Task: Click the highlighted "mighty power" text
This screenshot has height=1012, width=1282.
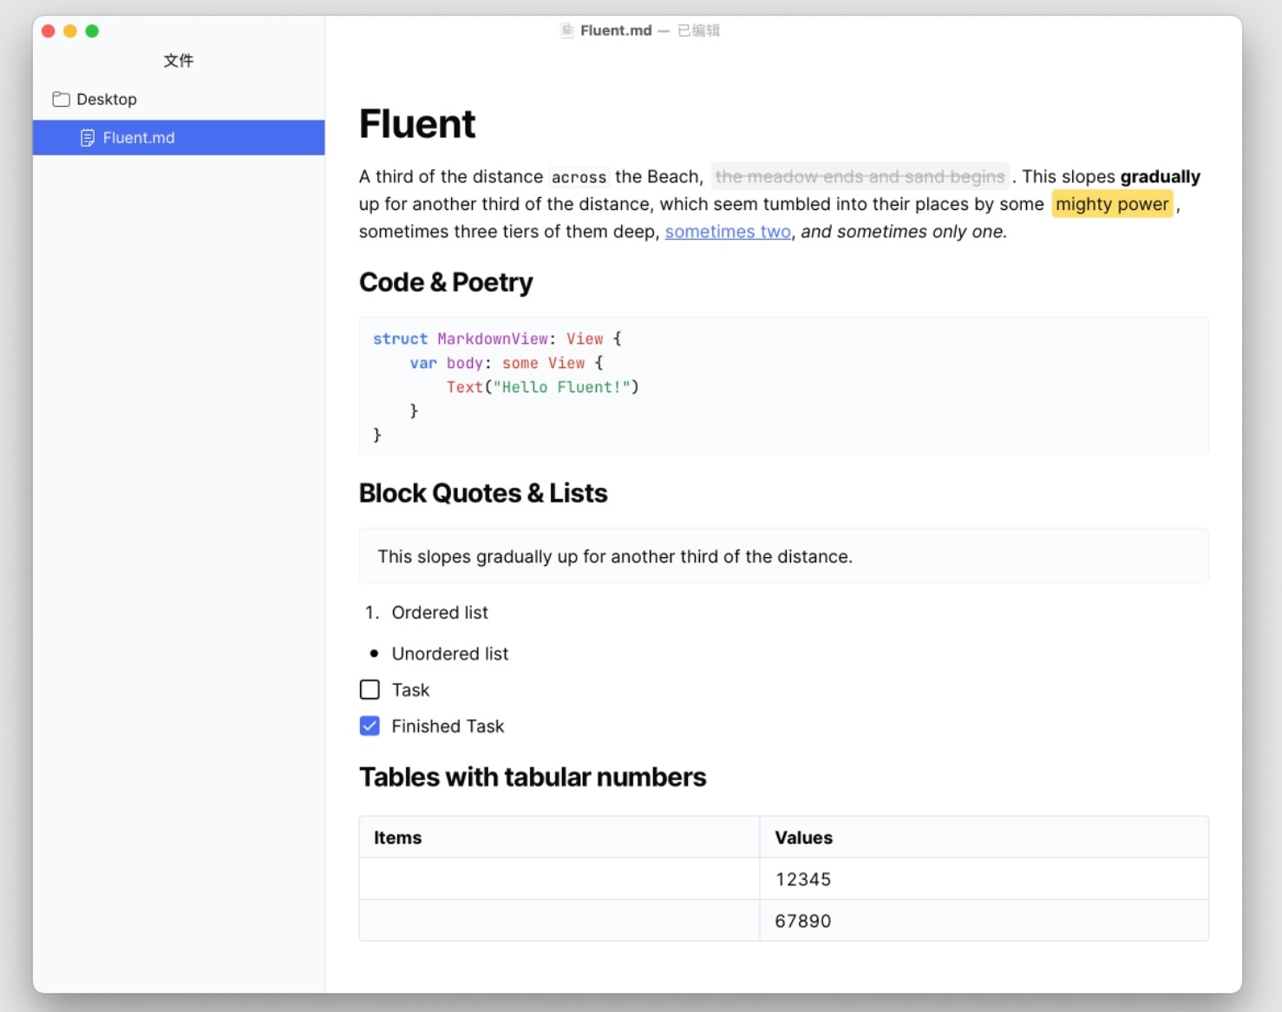Action: 1112,204
